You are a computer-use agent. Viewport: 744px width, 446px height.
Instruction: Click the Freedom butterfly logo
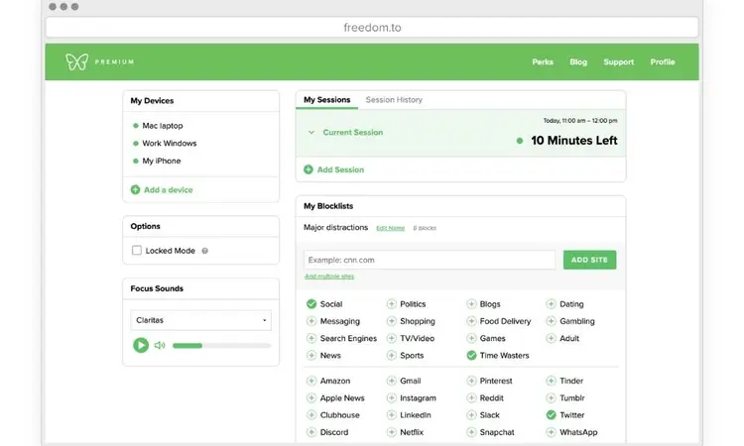click(76, 62)
